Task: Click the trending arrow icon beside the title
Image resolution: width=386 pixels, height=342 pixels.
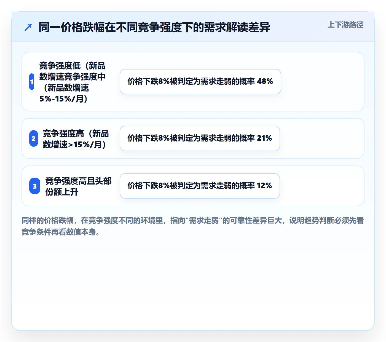Action: 28,27
